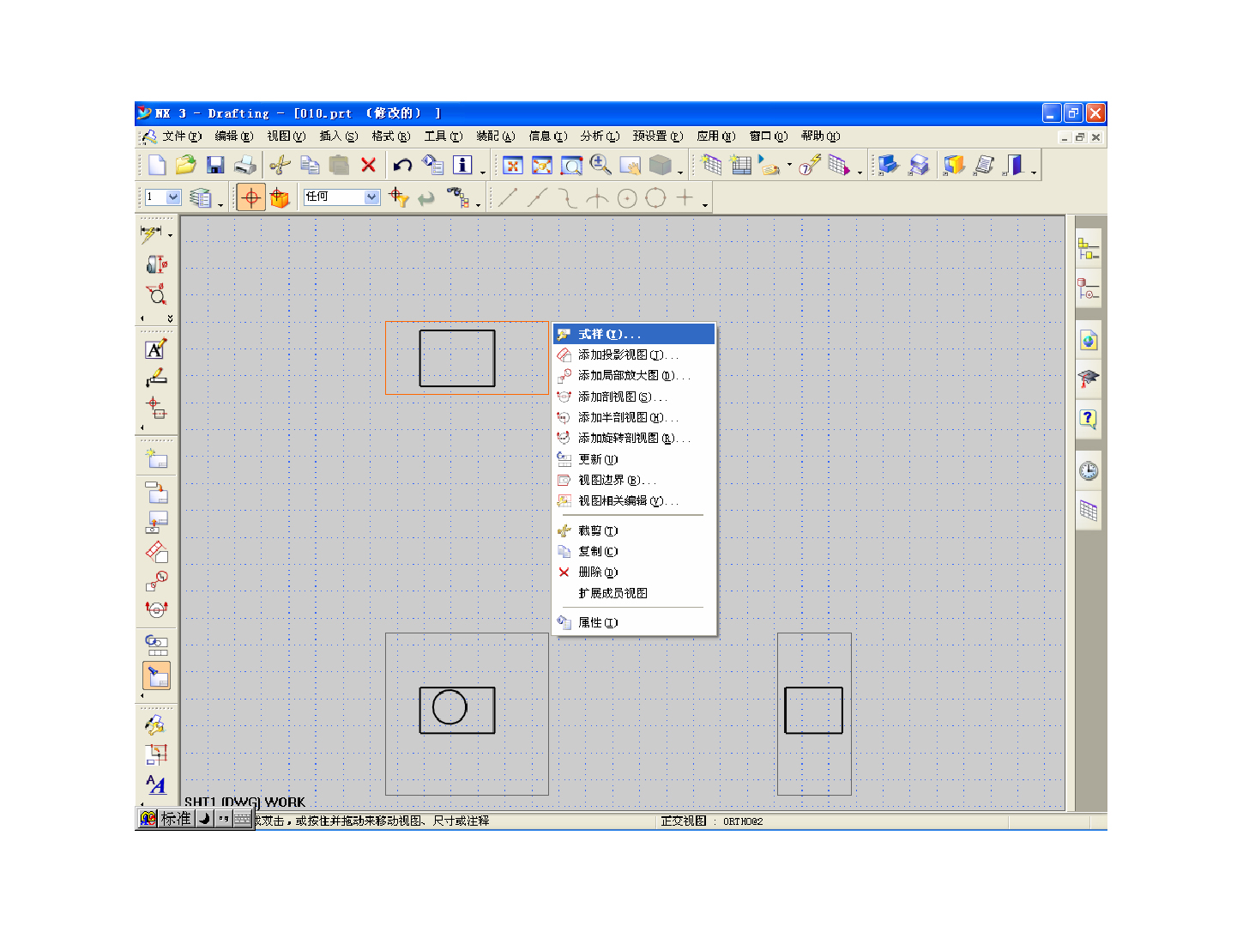Open the '任何' selection filter dropdown
This screenshot has height=933, width=1243.
(371, 197)
